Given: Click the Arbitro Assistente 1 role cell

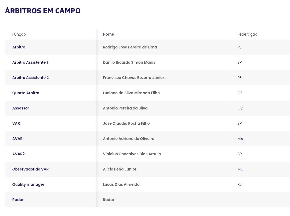Looking at the screenshot, I should point(30,62).
